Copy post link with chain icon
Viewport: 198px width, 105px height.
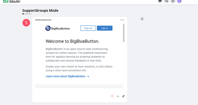[x=123, y=96]
